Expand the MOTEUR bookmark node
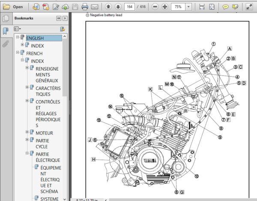Viewport: 257px width, 201px height. [27, 132]
